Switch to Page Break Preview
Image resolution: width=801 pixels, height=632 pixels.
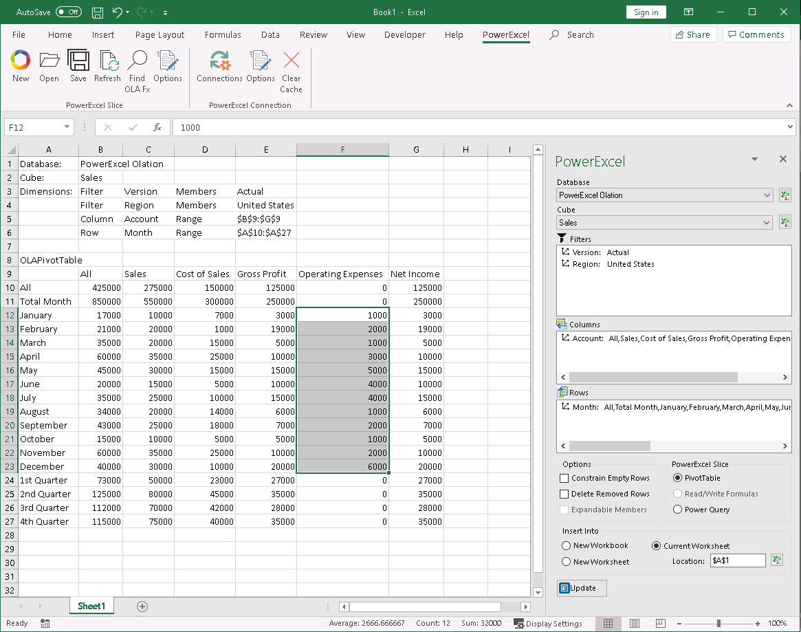pos(661,623)
